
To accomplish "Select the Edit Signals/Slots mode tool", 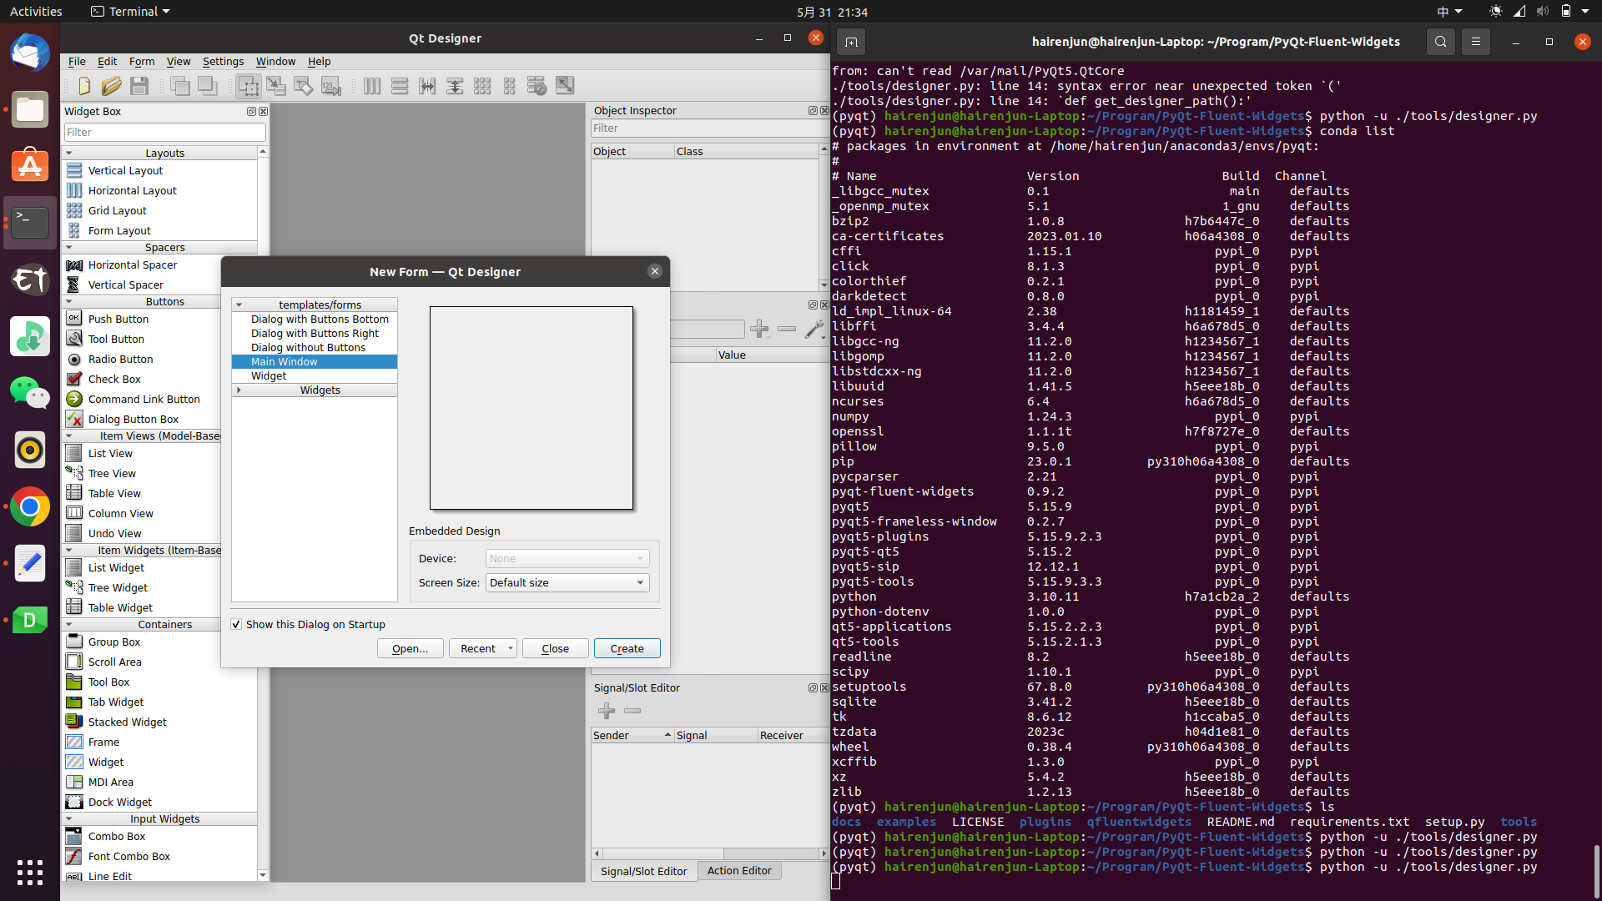I will [275, 86].
